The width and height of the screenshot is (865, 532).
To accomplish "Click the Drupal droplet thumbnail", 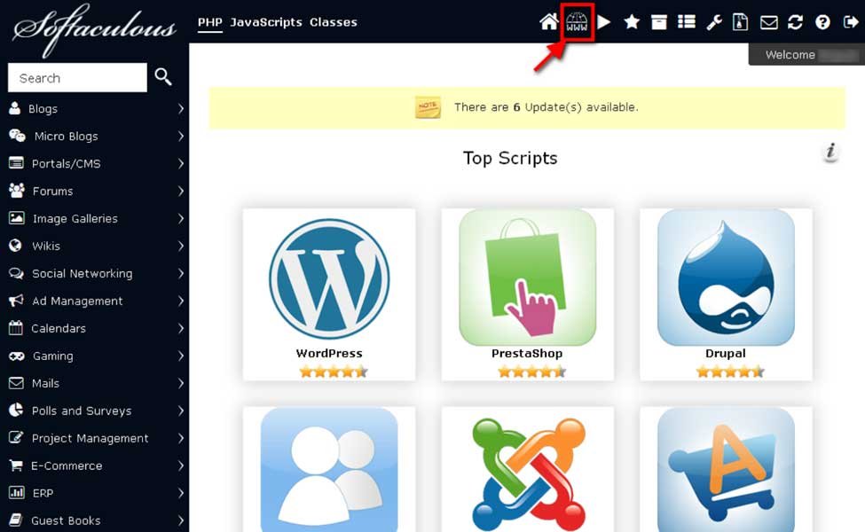I will point(726,278).
